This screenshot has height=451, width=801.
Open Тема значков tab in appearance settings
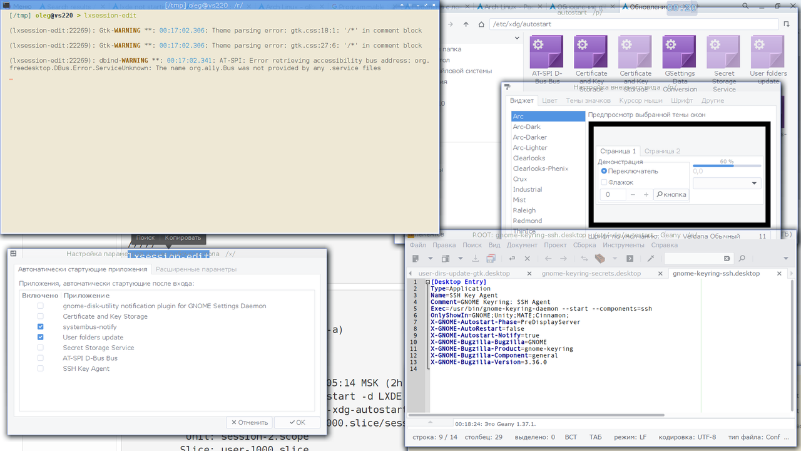[588, 100]
